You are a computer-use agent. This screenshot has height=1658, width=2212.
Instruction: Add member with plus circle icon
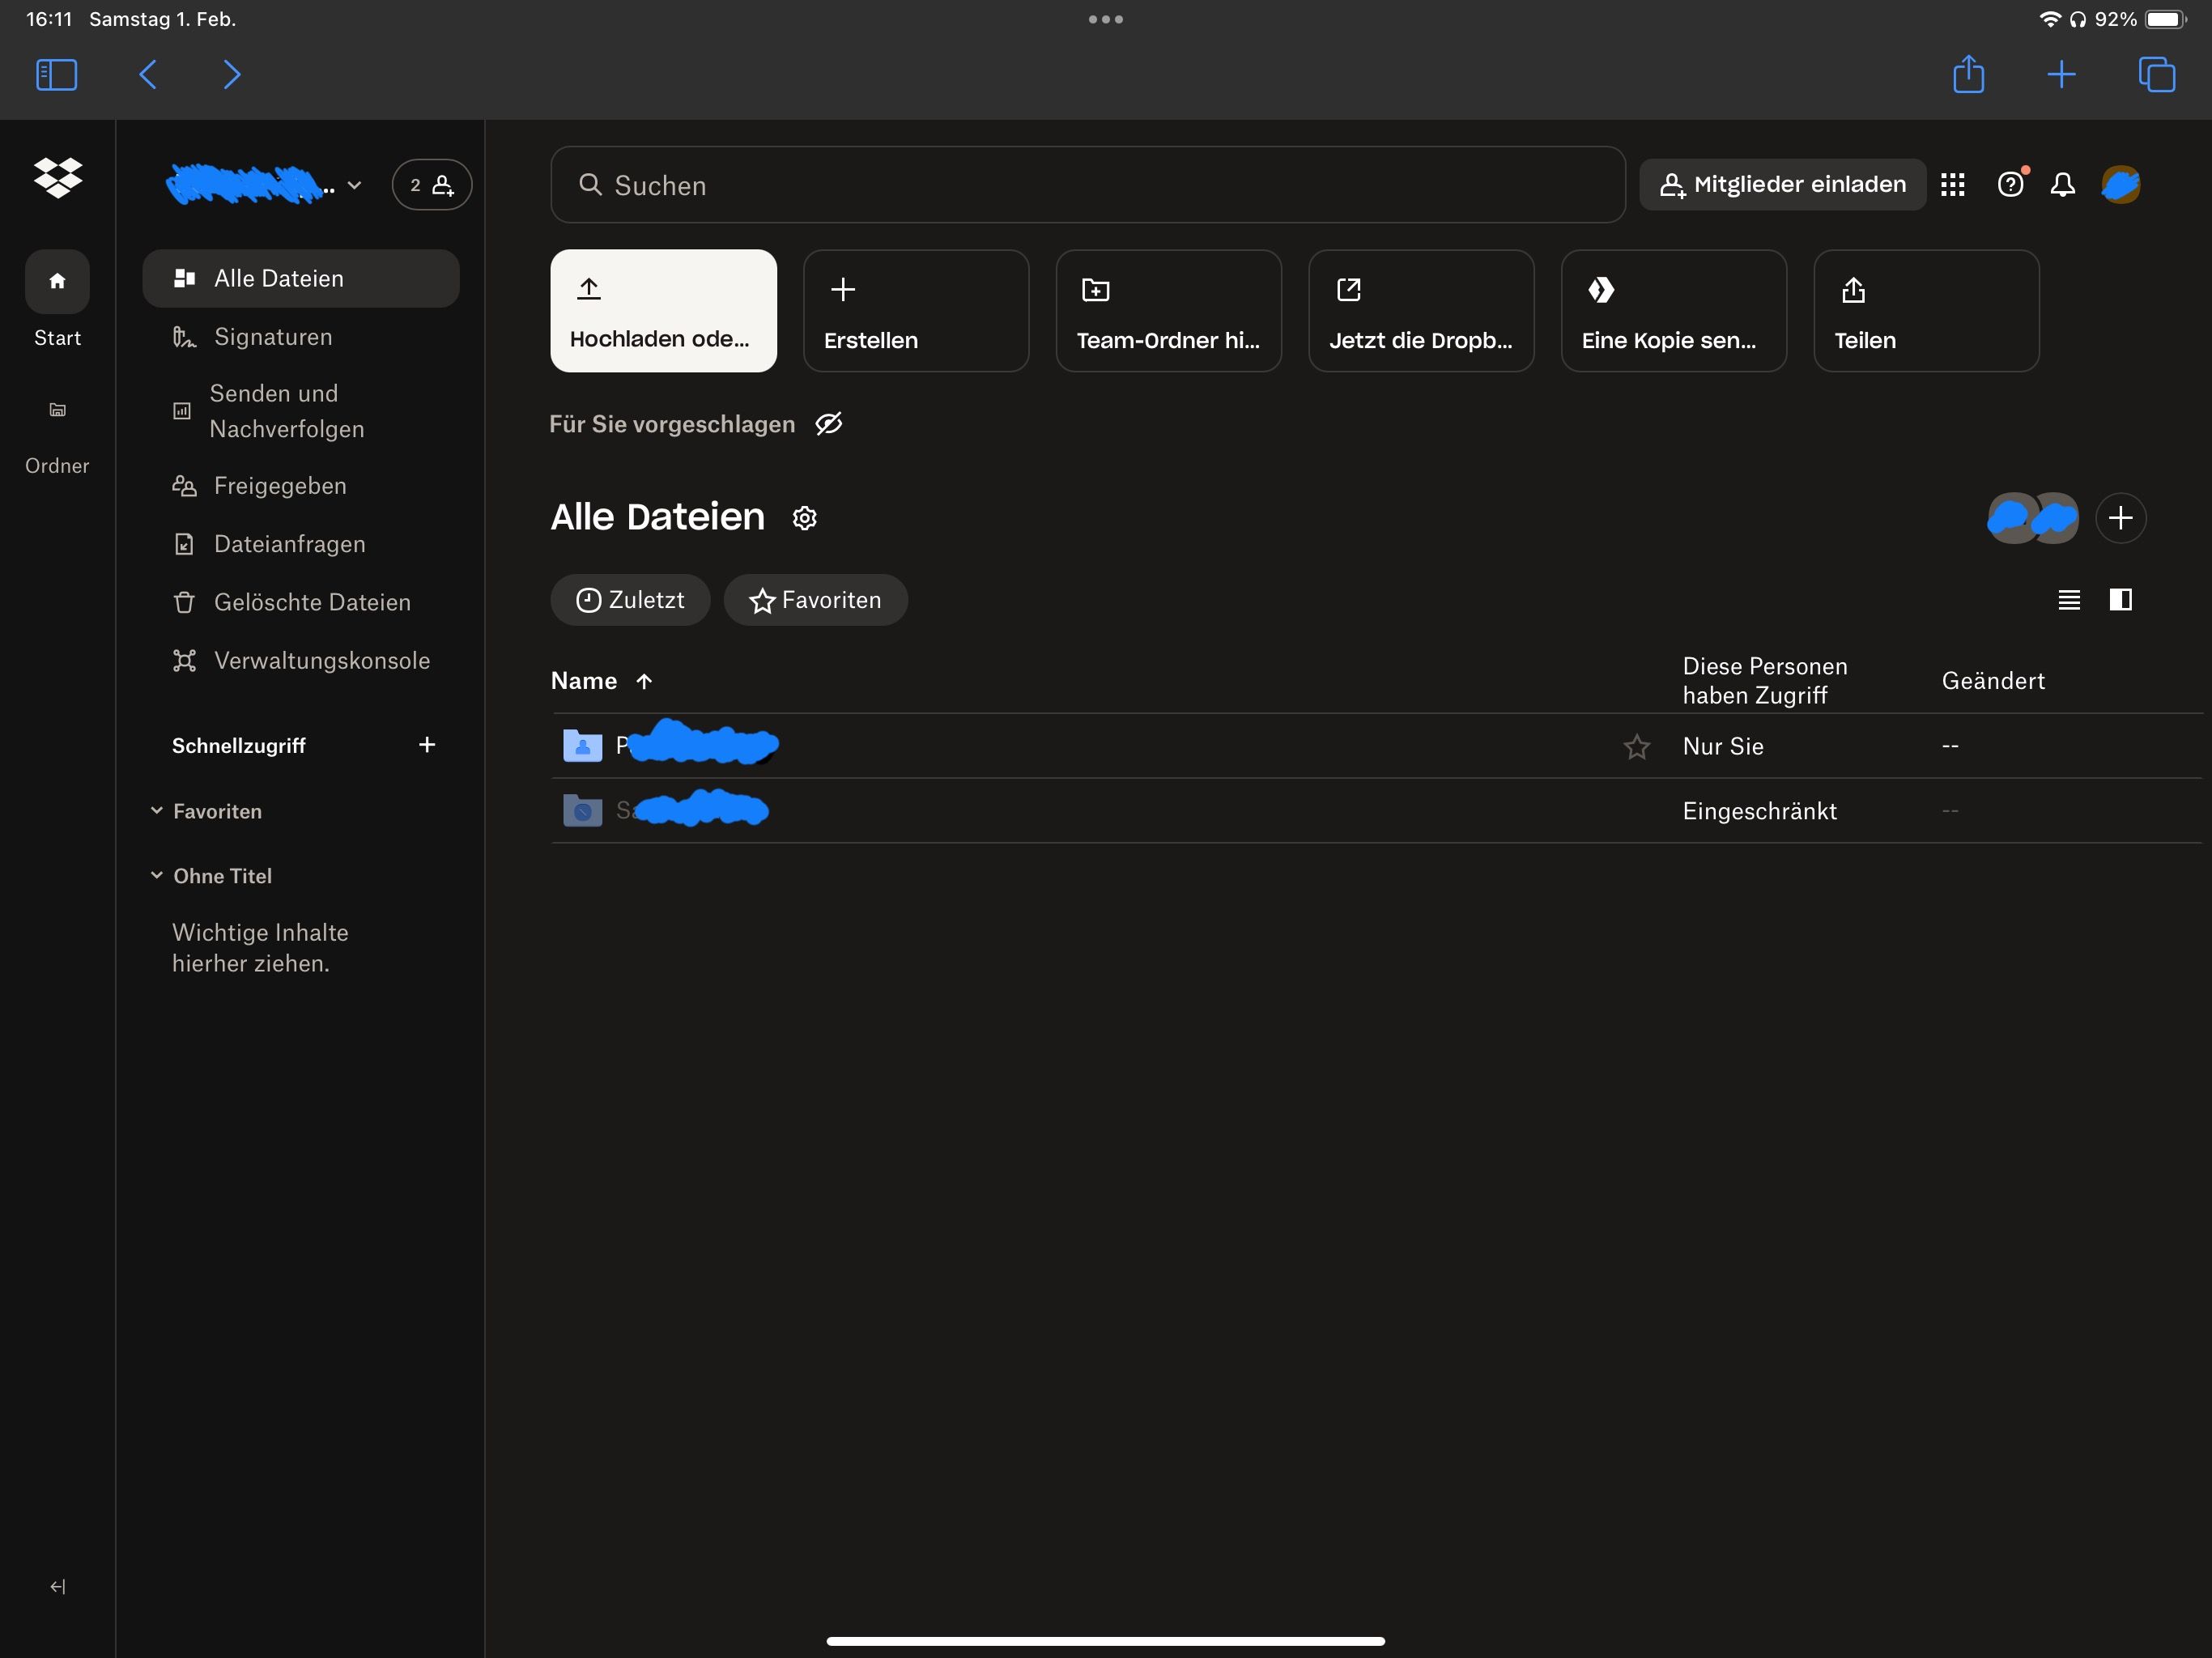[2120, 518]
